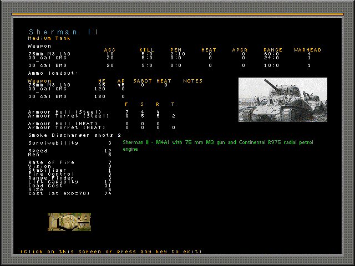Click the 'Medium Tank' class label
Image resolution: width=355 pixels, height=266 pixels.
48,39
